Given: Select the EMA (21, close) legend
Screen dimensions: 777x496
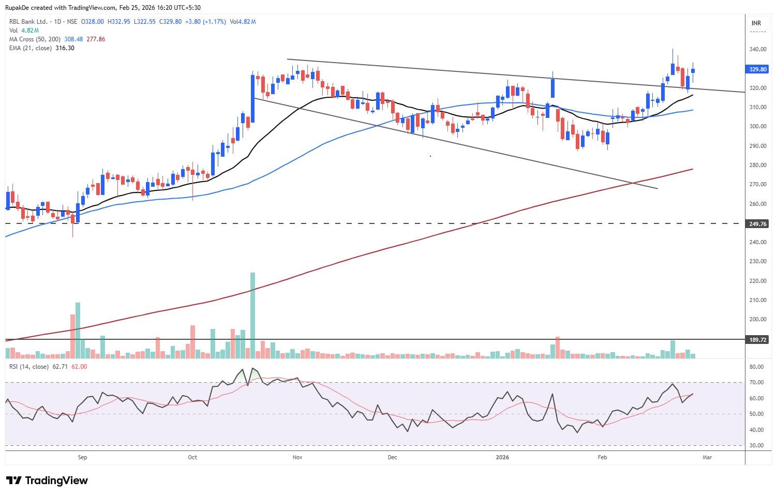Looking at the screenshot, I should pos(31,48).
